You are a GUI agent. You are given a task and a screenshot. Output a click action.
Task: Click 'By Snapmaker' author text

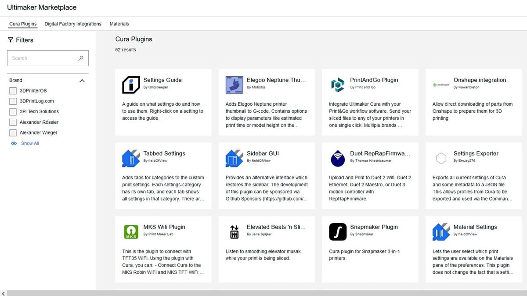coord(362,234)
